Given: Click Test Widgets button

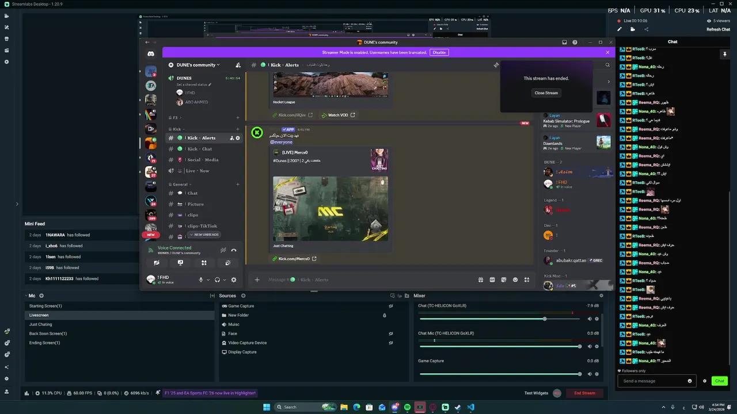Looking at the screenshot, I should point(536,393).
